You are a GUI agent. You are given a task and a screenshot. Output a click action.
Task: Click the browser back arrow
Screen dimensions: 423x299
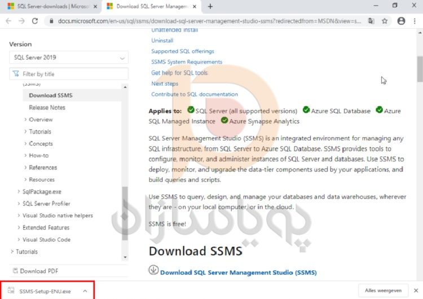(x=8, y=21)
